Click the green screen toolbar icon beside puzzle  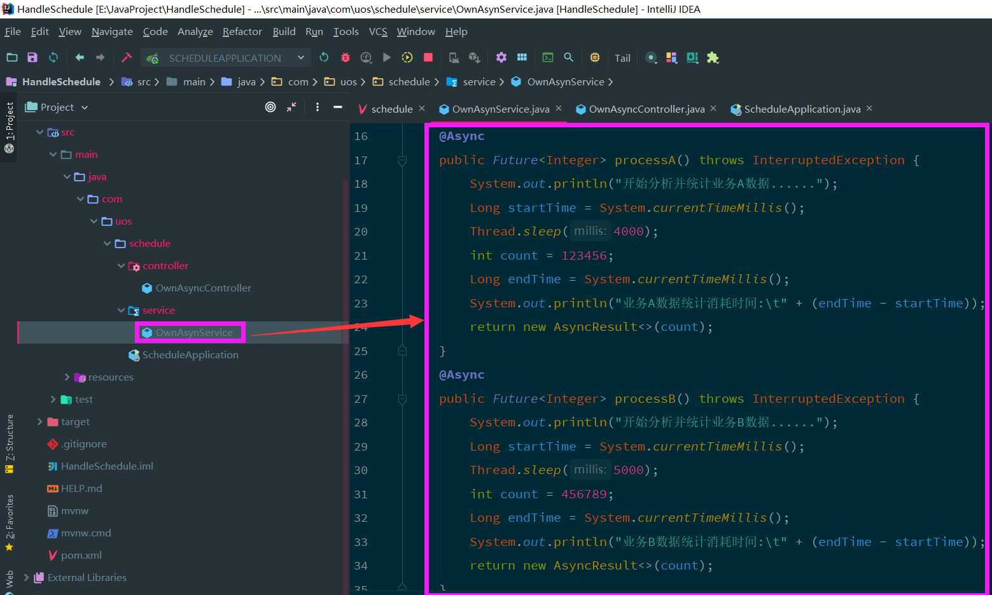692,57
